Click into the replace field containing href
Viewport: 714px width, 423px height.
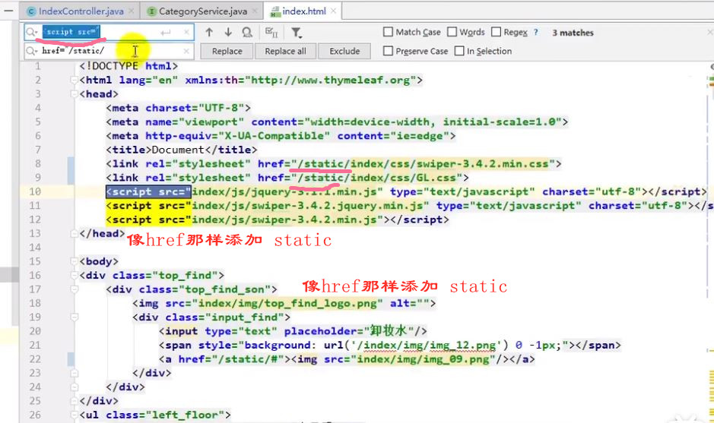tap(109, 51)
